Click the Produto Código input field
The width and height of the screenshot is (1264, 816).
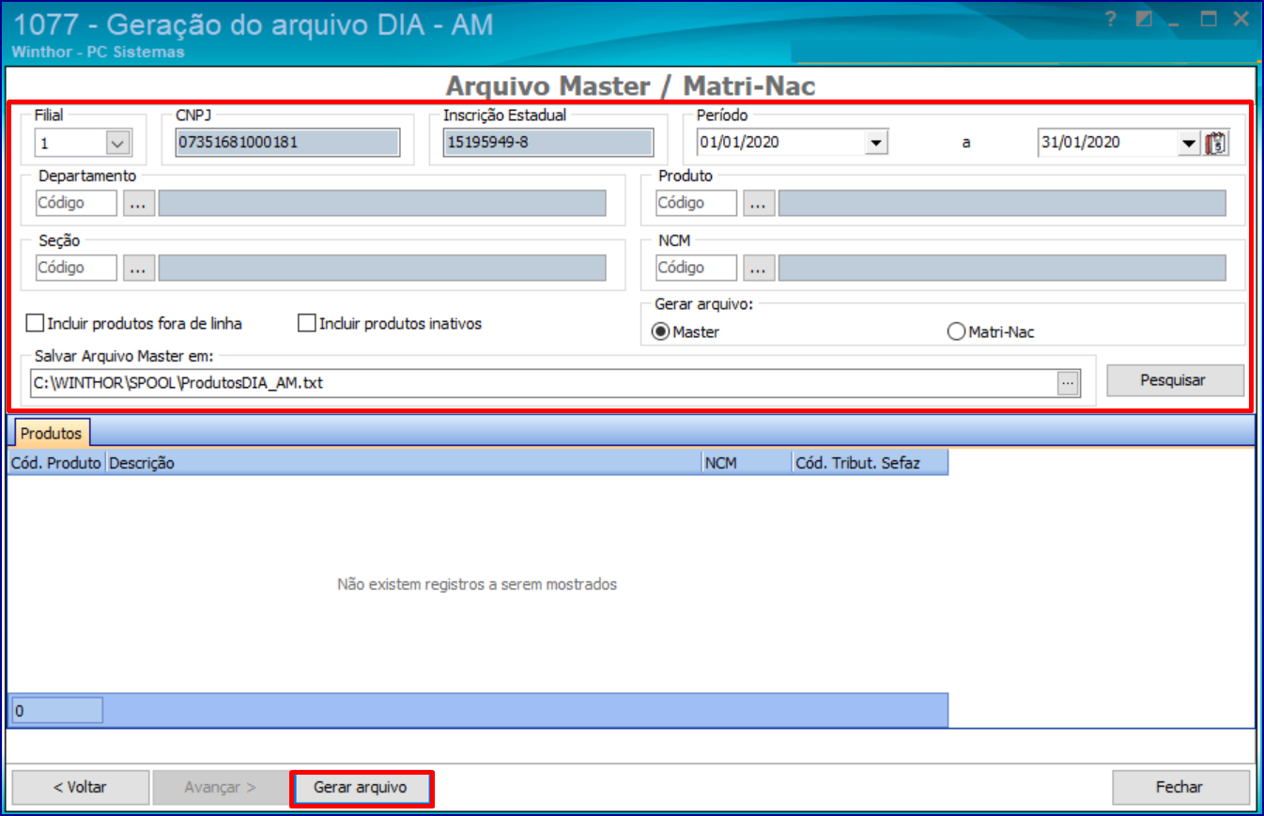[x=697, y=203]
